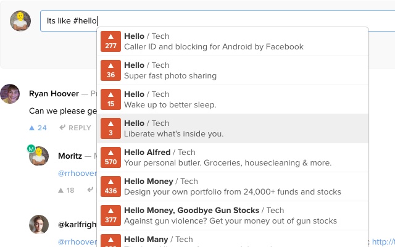
Task: Upvote Hello photo sharing with 36 votes
Action: point(110,70)
